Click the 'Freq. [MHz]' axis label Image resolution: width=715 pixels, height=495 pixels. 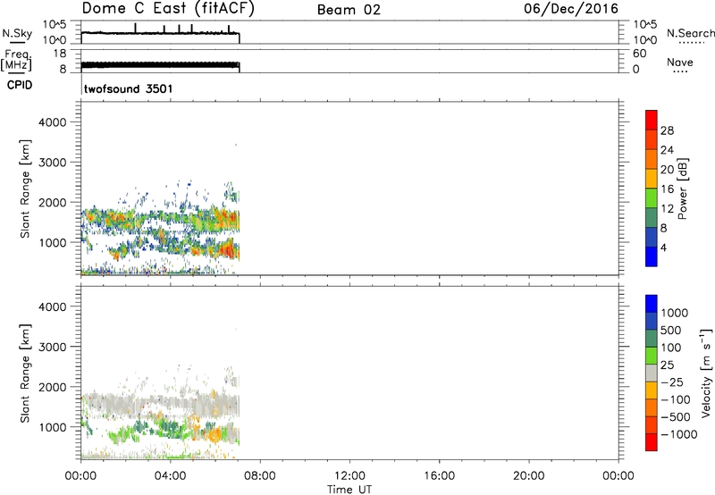pos(16,60)
